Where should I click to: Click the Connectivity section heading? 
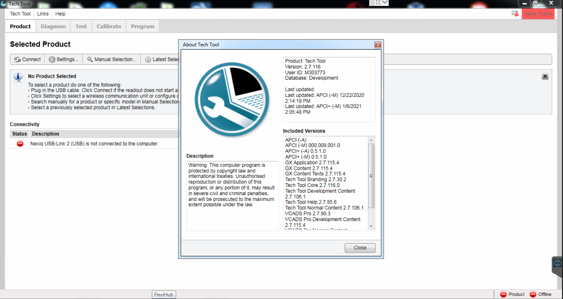25,124
